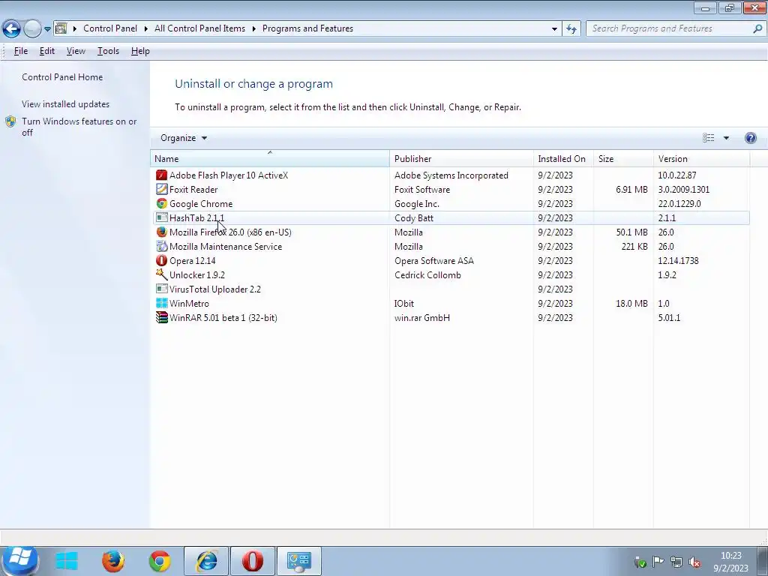Click the Mozilla Firefox 26.0 list icon
Screen dimensions: 768x576
162,232
